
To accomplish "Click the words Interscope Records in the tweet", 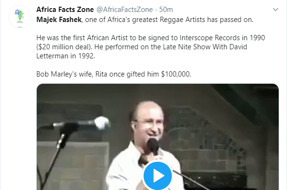I will 209,38.
